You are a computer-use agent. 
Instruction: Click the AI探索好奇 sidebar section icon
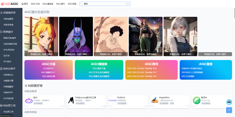tap(1, 13)
